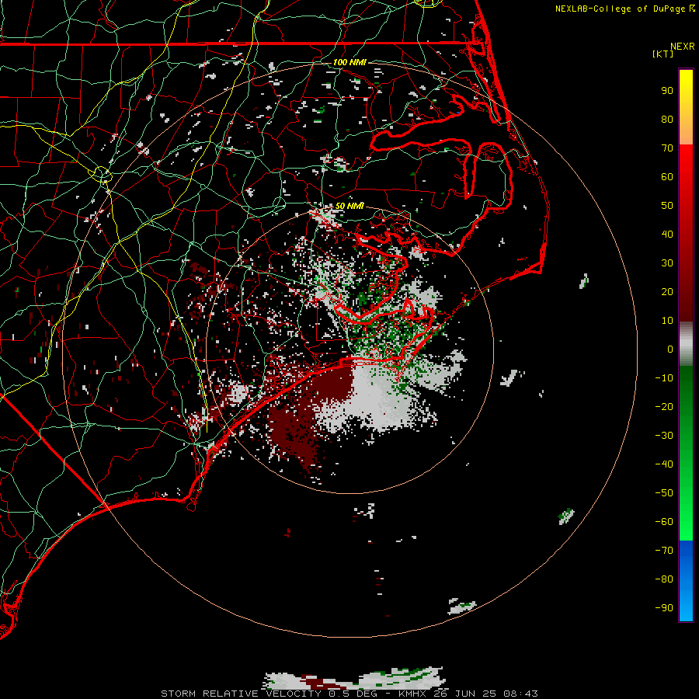Click the NEXLAB-College of DuPage label
Image resolution: width=699 pixels, height=699 pixels.
621,9
